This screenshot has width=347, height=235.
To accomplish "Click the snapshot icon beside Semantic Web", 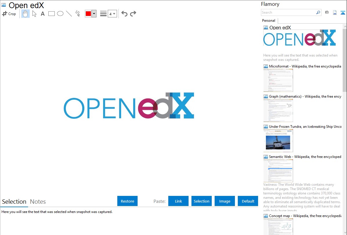I will coord(266,157).
